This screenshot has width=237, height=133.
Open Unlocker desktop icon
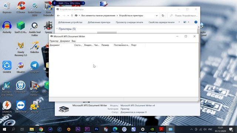(x=34, y=47)
